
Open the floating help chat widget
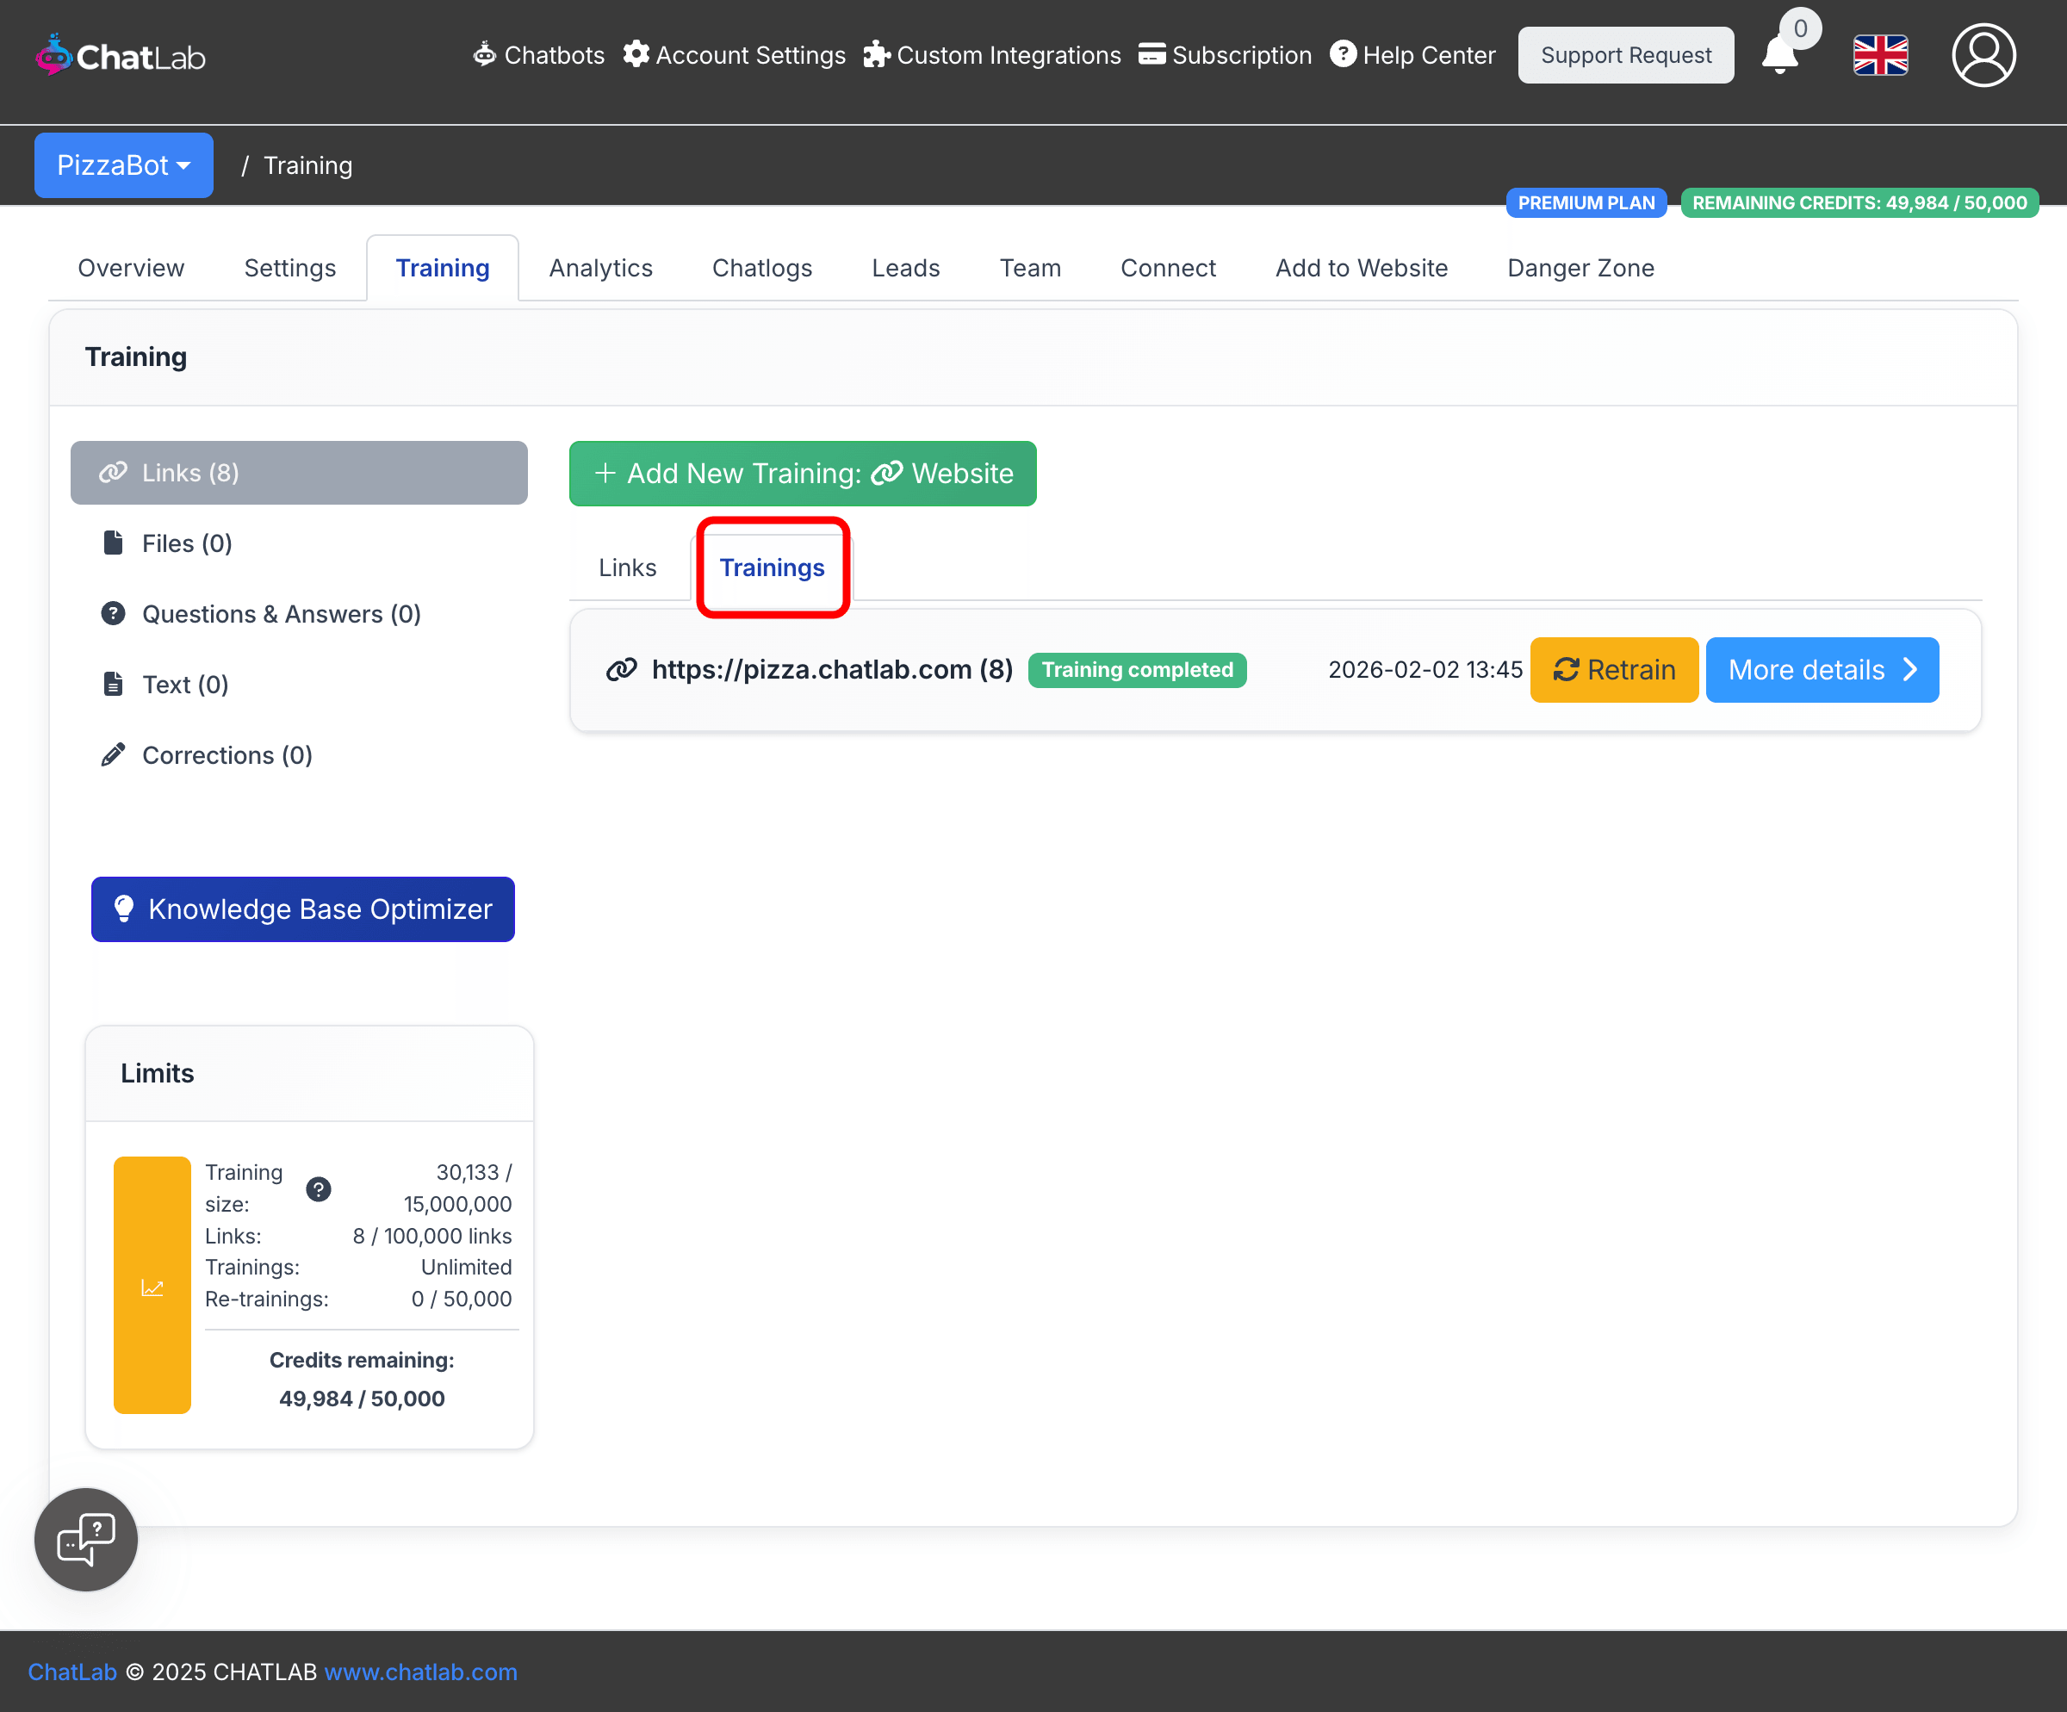(x=87, y=1539)
